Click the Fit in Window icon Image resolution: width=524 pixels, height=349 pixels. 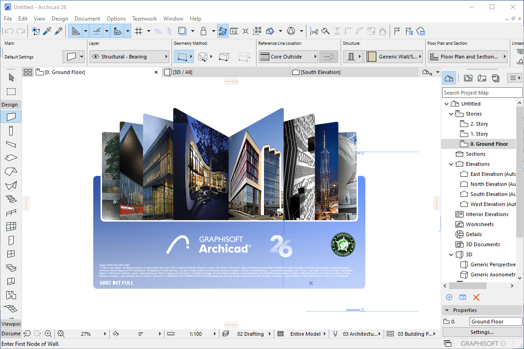pyautogui.click(x=61, y=333)
